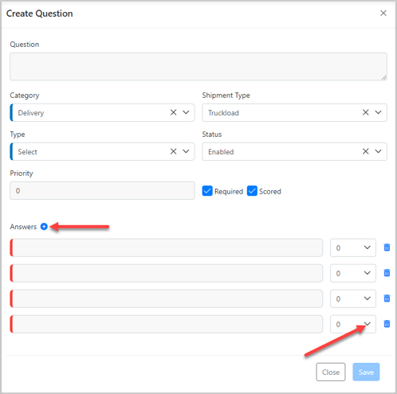397x394 pixels.
Task: Delete the third answer row
Action: tap(387, 298)
